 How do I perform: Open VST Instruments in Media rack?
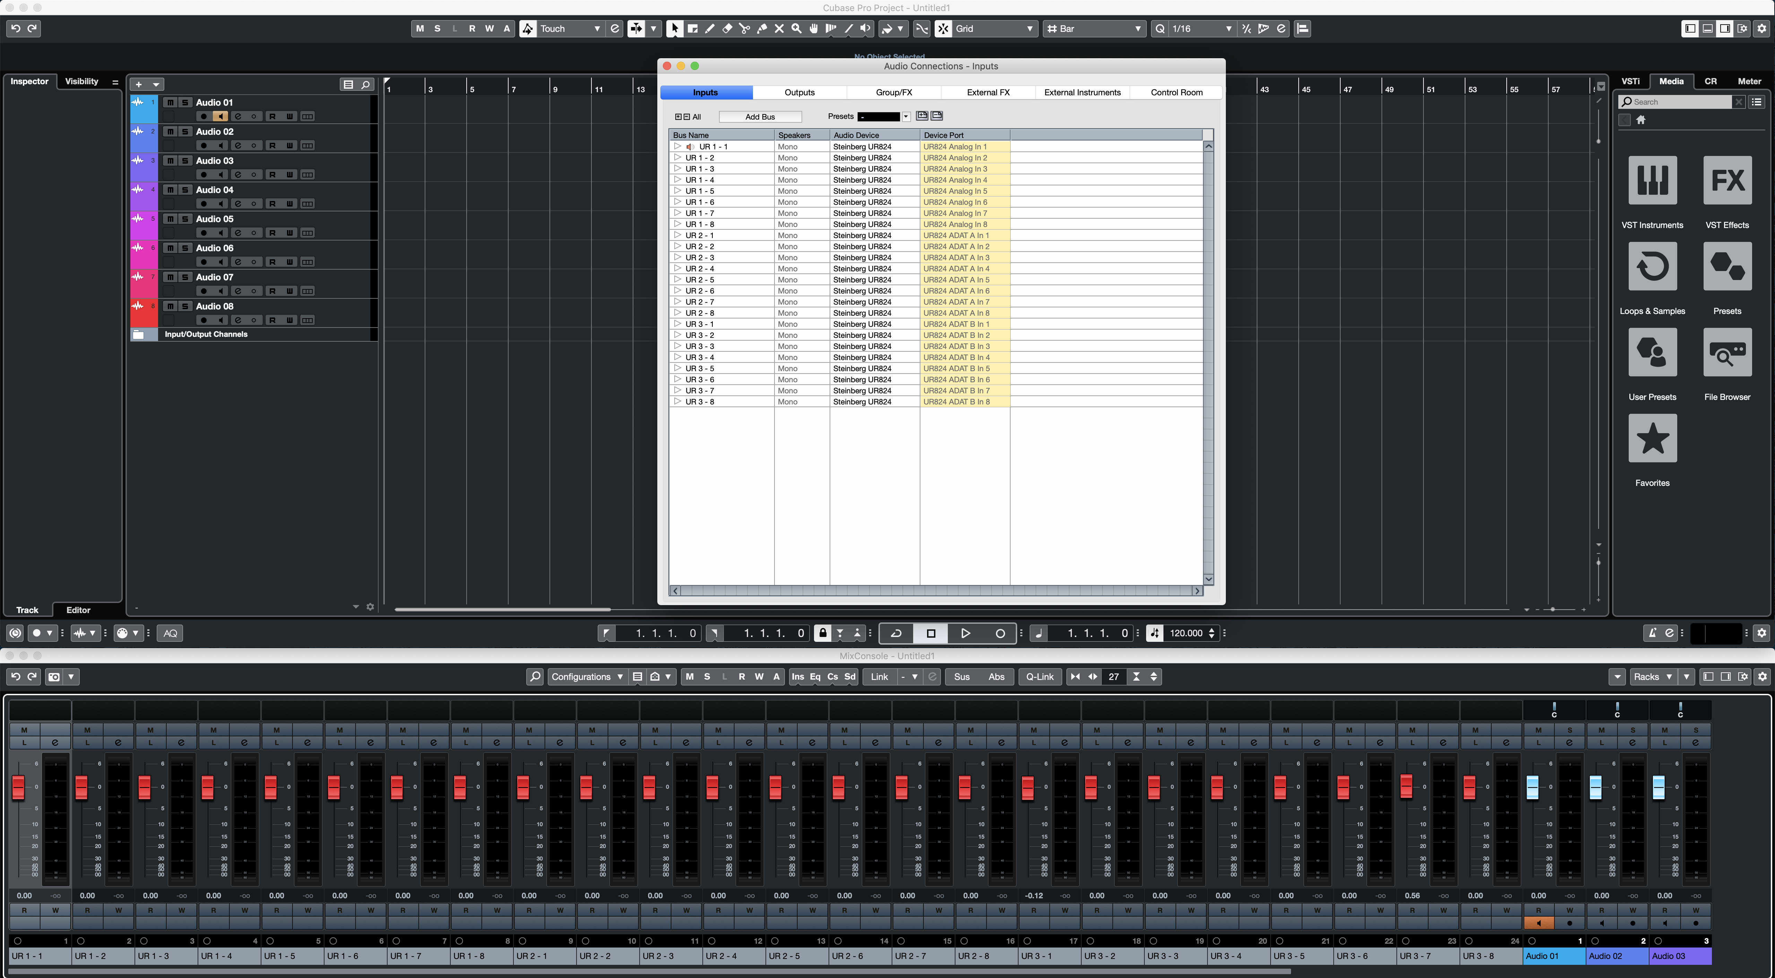(x=1652, y=181)
